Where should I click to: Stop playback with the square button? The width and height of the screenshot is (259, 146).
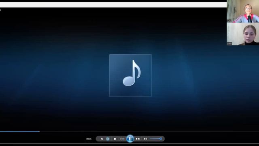[x=115, y=139]
